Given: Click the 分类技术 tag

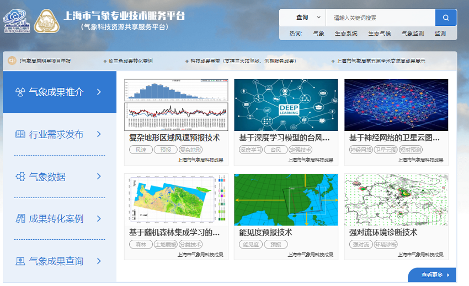Looking at the screenshot, I should (x=190, y=245).
